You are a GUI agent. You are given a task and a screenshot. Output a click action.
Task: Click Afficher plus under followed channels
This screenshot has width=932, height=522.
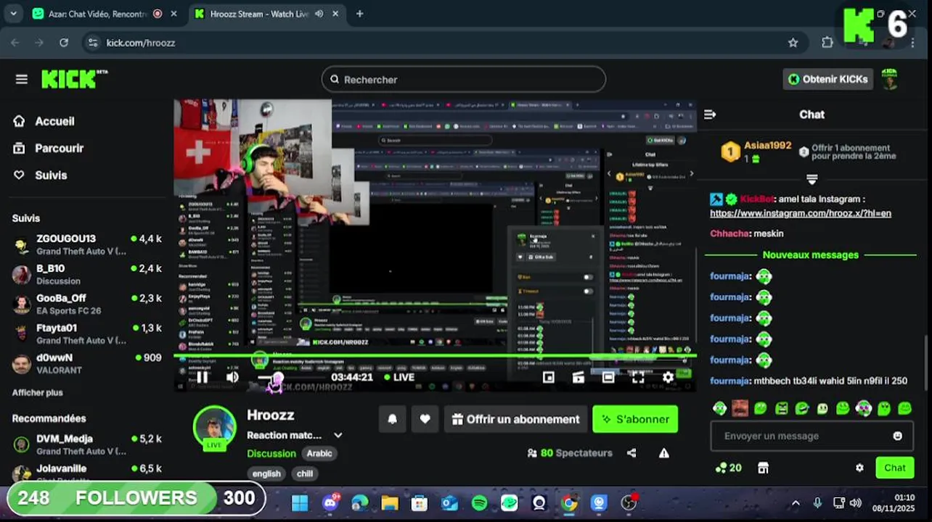click(38, 392)
